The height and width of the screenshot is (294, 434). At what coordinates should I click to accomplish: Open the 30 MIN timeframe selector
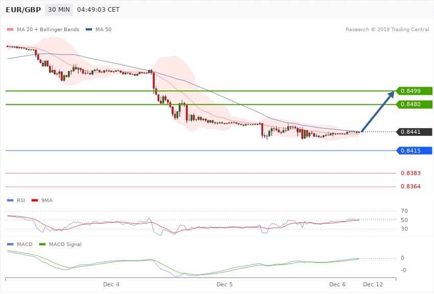58,10
